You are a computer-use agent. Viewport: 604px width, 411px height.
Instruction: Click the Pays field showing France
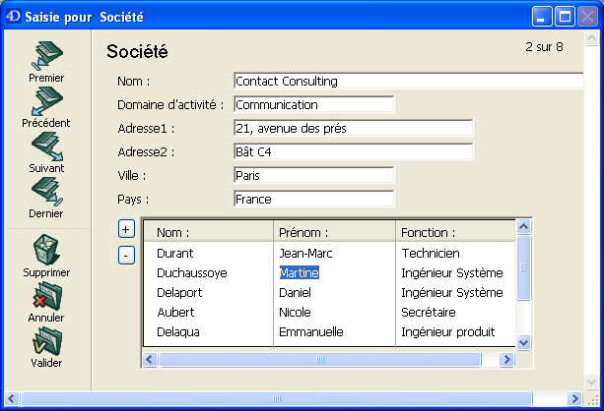pos(313,199)
